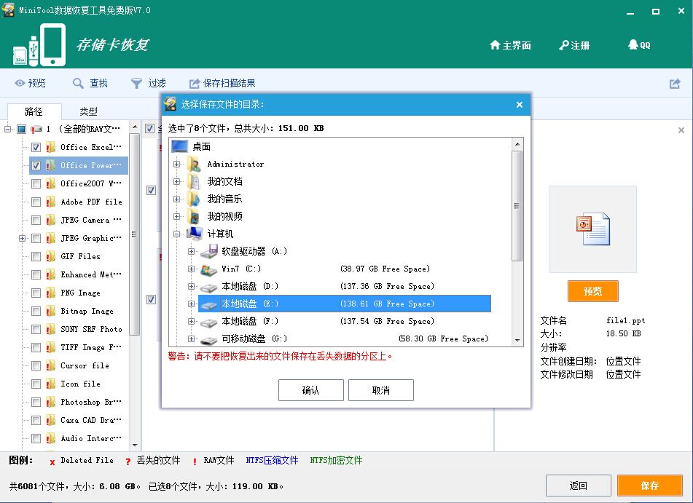The width and height of the screenshot is (693, 503).
Task: Click the 桌面 desktop icon
Action: pos(179,146)
